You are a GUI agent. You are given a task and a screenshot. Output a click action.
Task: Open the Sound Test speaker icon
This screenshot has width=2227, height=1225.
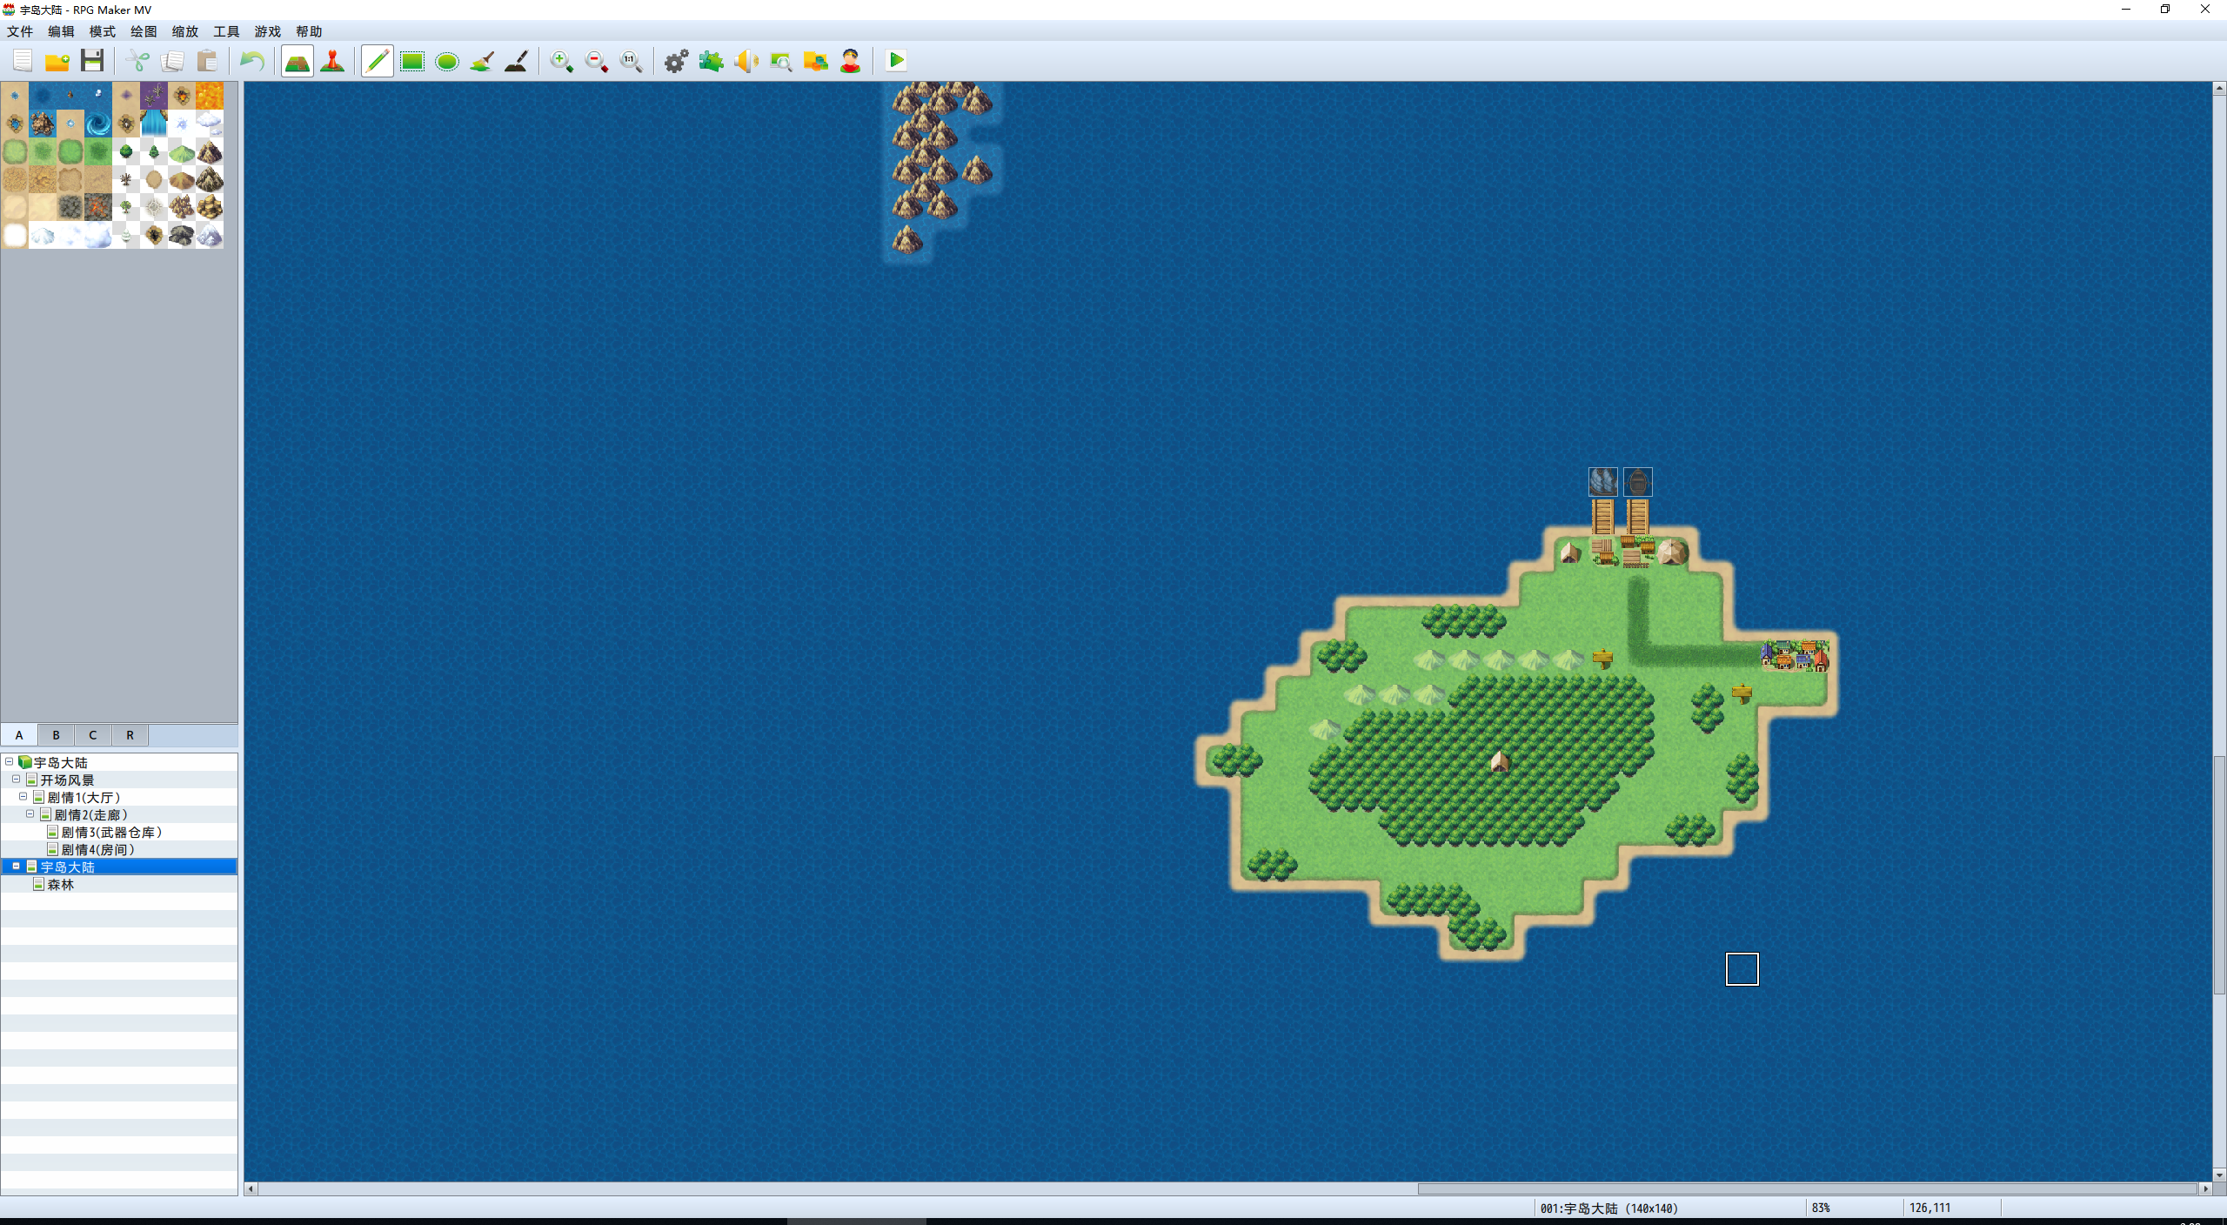746,61
